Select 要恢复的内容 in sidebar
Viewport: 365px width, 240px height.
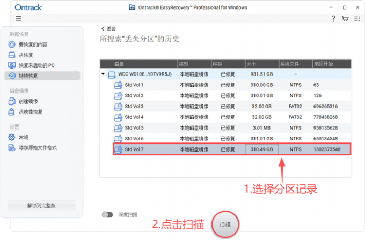pyautogui.click(x=33, y=44)
